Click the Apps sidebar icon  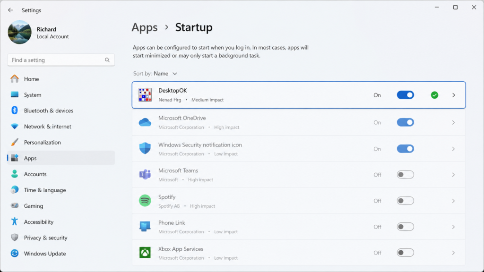tap(15, 158)
